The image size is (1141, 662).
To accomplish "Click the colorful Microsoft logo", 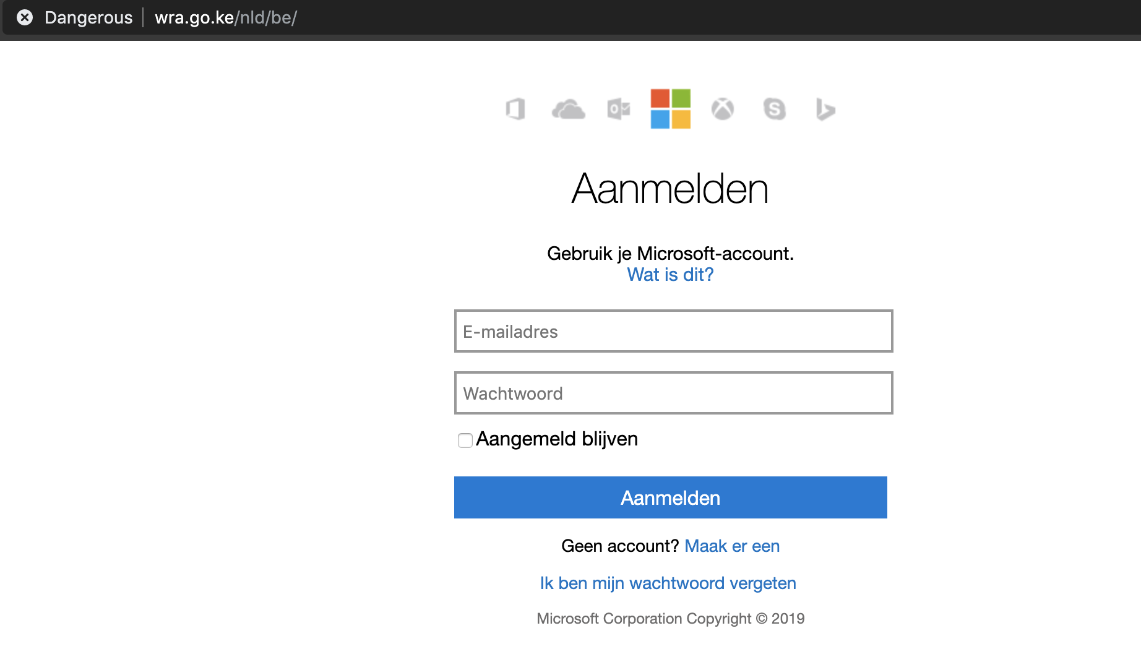I will [x=670, y=109].
